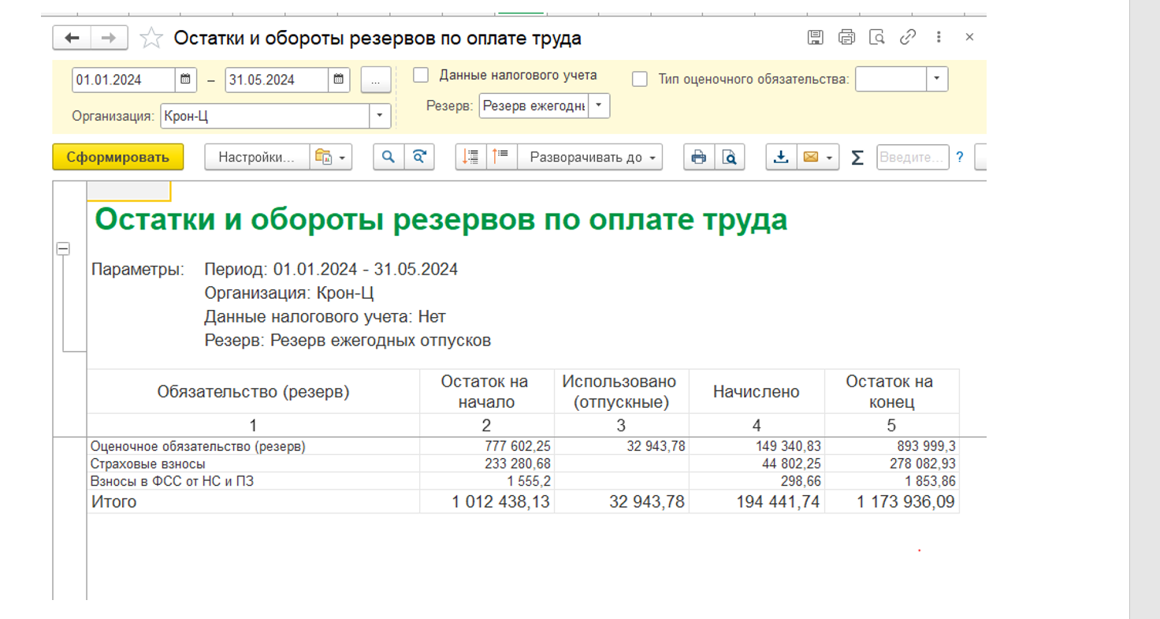Toggle the Данные налогового учета checkbox
This screenshot has width=1160, height=619.
(421, 76)
